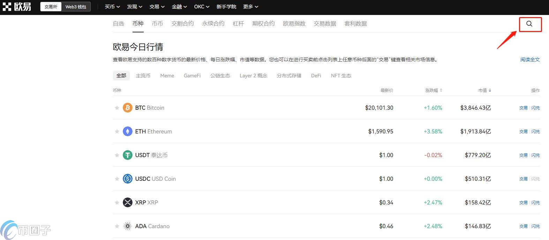Select the DeFi category filter
549x240 pixels.
point(316,76)
